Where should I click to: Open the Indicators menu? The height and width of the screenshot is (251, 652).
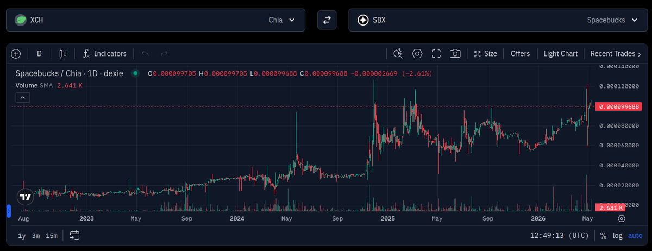(104, 54)
